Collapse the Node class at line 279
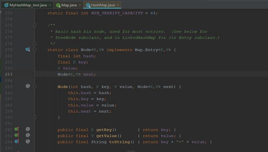Viewport: 268px width, 152px height. click(35, 50)
